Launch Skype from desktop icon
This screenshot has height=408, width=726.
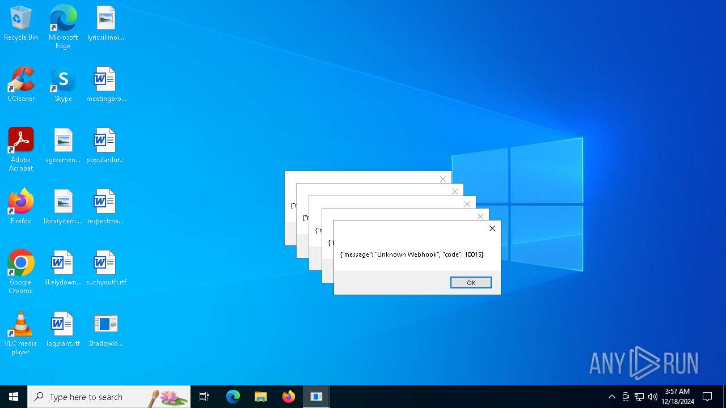coord(63,84)
